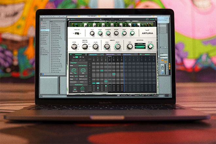The width and height of the screenshot is (216, 144).
Task: Click the Steps count field
Action: pos(74,79)
